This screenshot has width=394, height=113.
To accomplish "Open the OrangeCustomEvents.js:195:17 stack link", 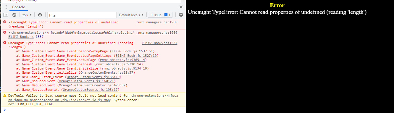I will tap(90, 90).
